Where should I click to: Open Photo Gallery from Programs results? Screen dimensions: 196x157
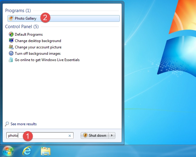(x=64, y=18)
